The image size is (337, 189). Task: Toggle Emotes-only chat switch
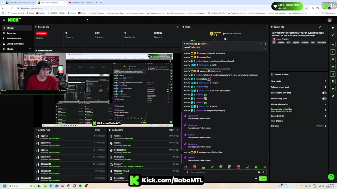tap(324, 98)
